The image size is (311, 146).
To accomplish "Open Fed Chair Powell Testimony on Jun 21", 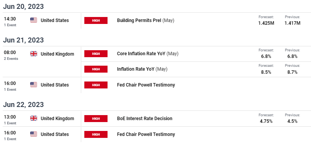I will pyautogui.click(x=146, y=85).
